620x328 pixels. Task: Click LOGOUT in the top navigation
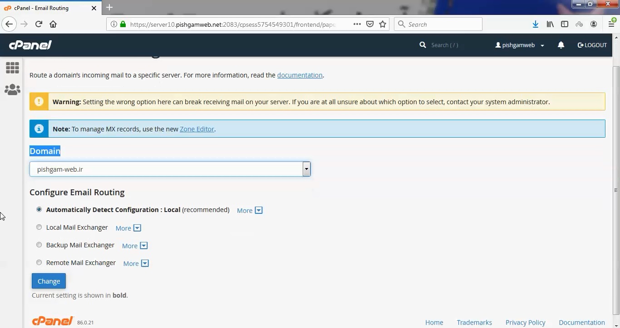(592, 45)
